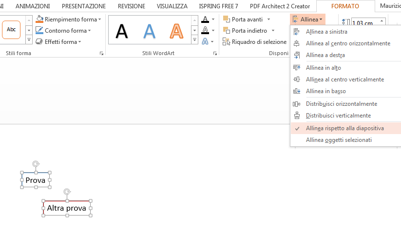The height and width of the screenshot is (236, 401).
Task: Click the text fill color A icon
Action: (x=205, y=20)
